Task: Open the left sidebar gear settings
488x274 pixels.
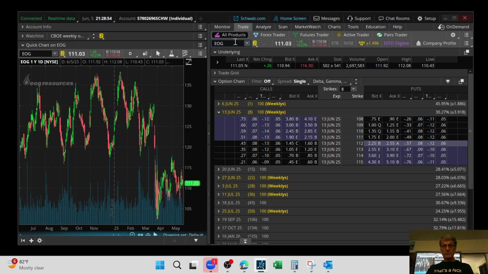Action: coord(40,241)
